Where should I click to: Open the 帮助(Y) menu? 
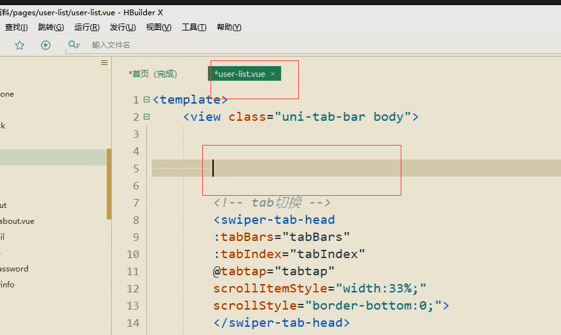point(229,27)
